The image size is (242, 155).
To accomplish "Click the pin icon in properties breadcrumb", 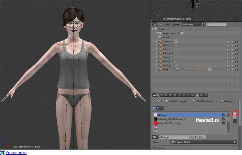I will (x=154, y=101).
